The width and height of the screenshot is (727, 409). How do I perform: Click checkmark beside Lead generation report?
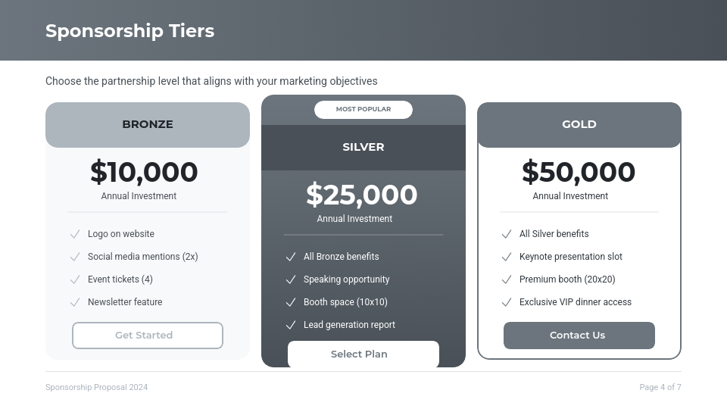tap(291, 325)
